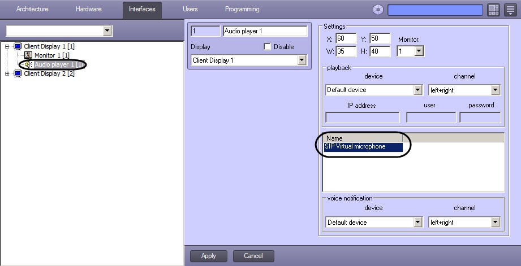Select Client Display 2 [2] in tree

point(49,73)
